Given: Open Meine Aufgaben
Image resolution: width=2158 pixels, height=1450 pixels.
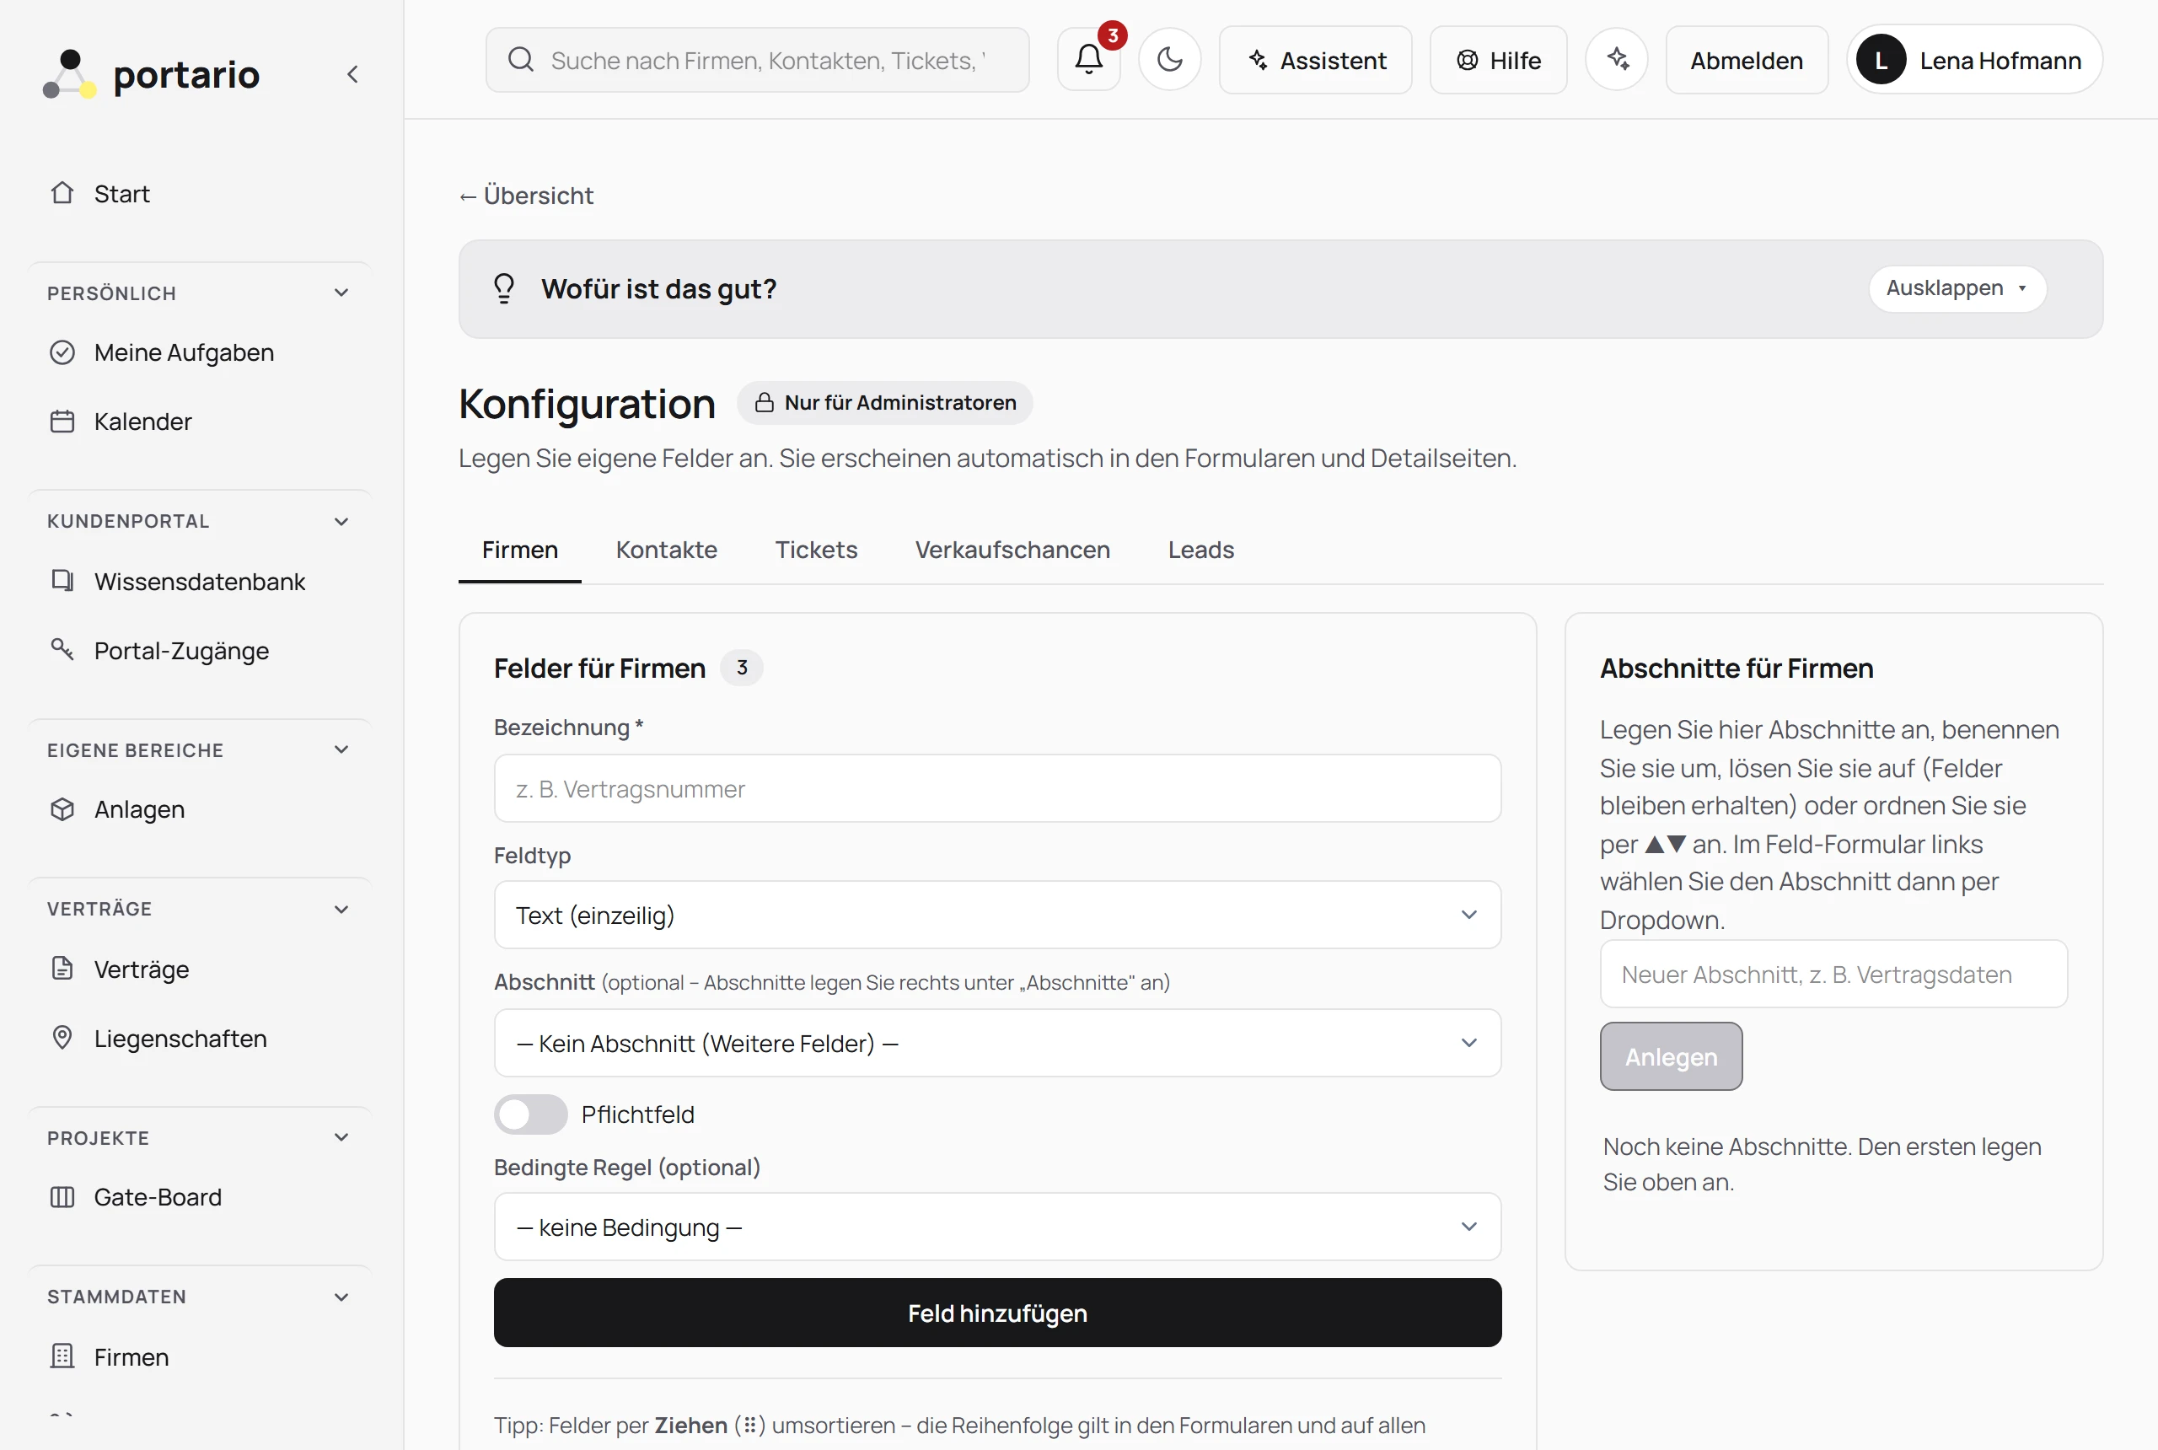Looking at the screenshot, I should tap(200, 352).
